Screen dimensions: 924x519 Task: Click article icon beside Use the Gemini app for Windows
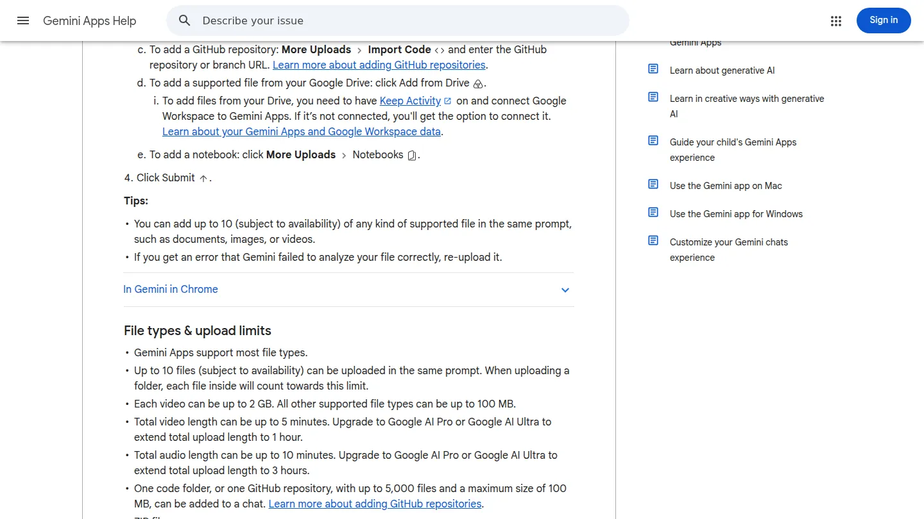[653, 213]
